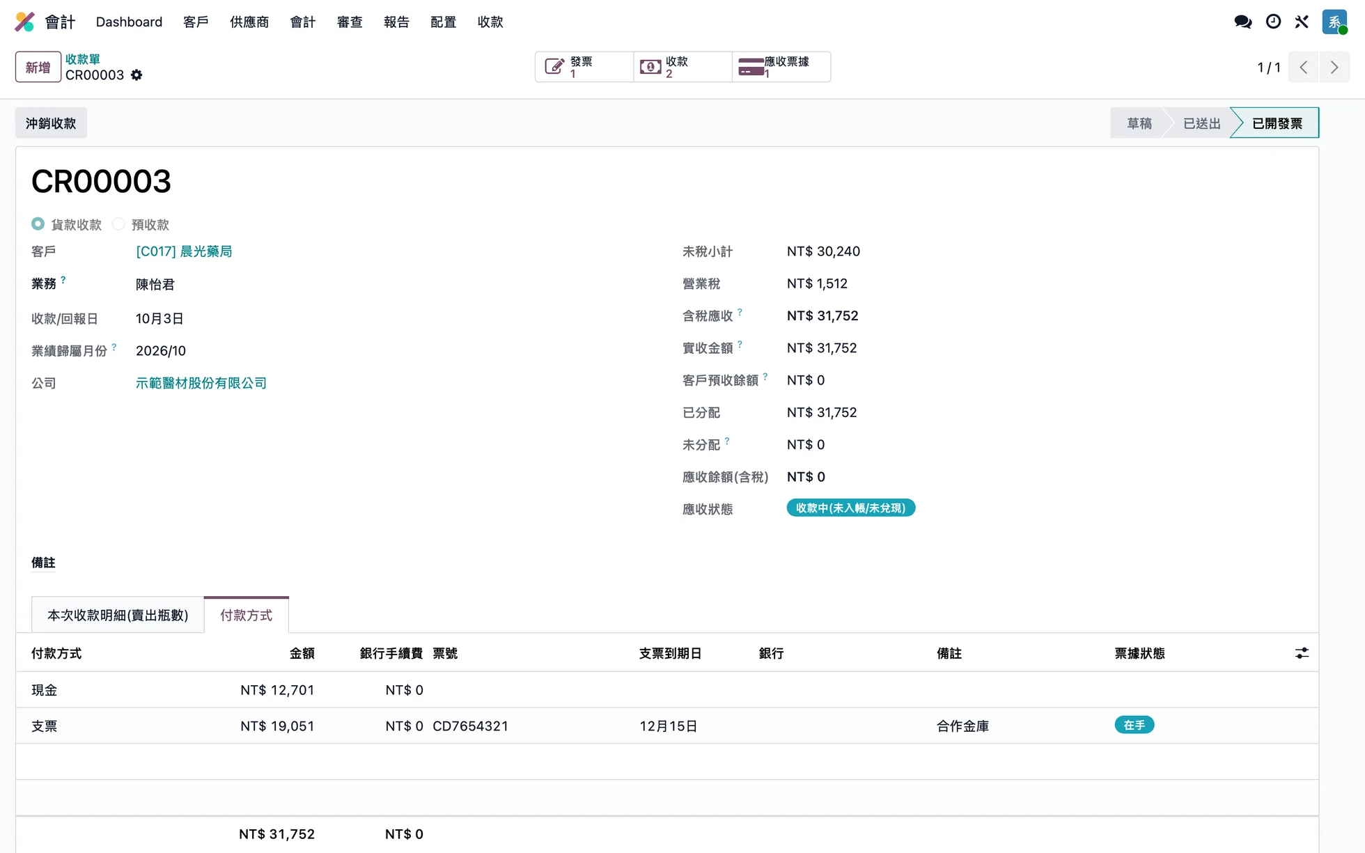Go to the previous record arrow
The height and width of the screenshot is (853, 1365).
(1304, 67)
